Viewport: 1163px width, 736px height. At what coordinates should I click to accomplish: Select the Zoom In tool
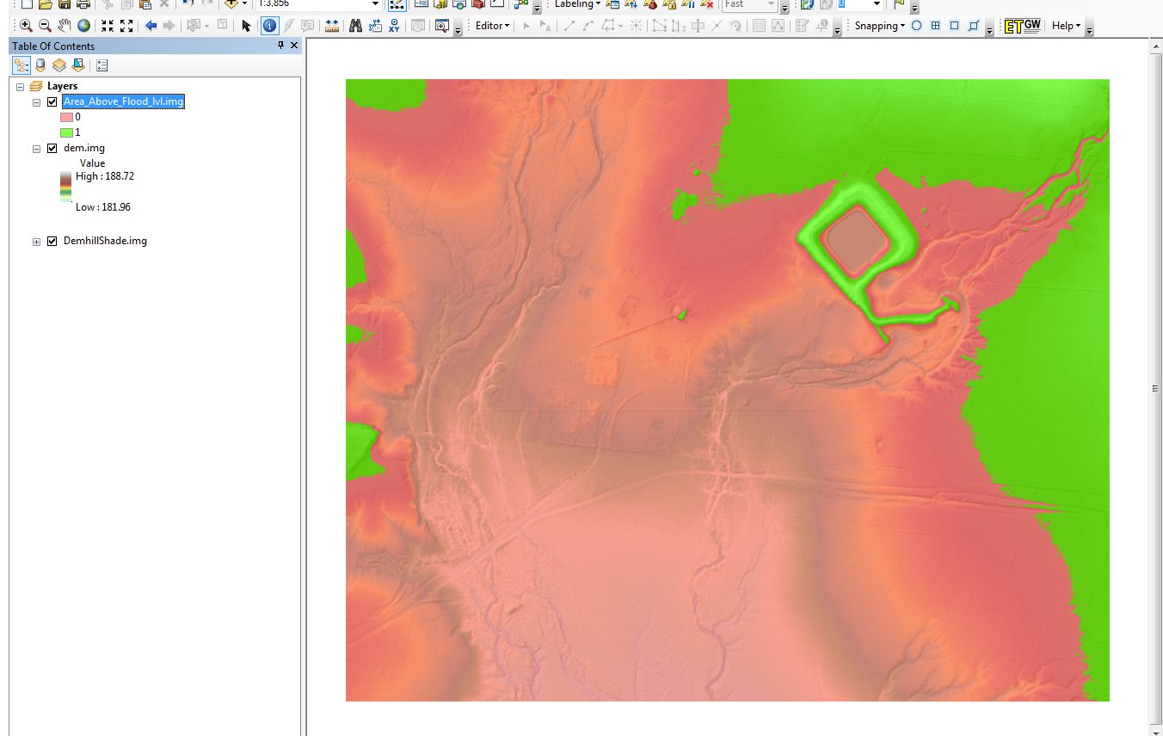tap(26, 26)
